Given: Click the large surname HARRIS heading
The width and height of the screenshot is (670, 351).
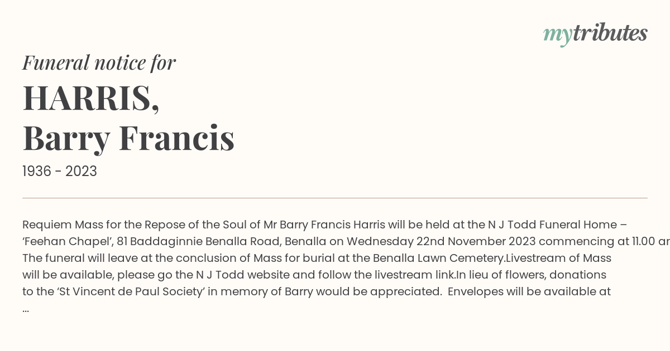Looking at the screenshot, I should [x=91, y=99].
